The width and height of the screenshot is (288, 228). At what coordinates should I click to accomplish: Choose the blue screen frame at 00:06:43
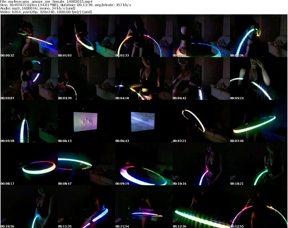(144, 121)
